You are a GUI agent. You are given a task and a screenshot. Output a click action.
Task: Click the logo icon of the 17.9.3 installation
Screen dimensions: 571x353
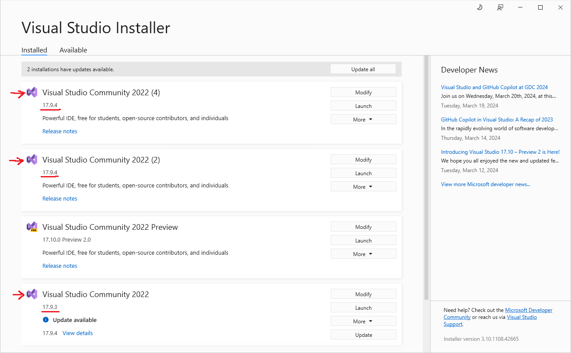[x=32, y=294]
